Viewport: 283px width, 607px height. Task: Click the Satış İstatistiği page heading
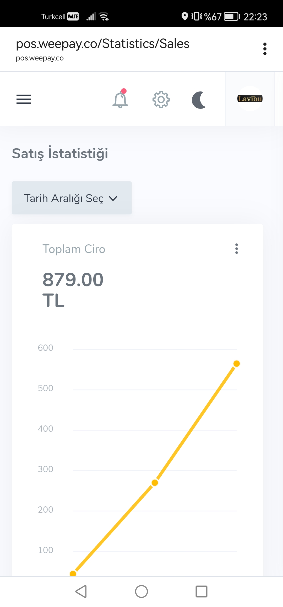60,153
